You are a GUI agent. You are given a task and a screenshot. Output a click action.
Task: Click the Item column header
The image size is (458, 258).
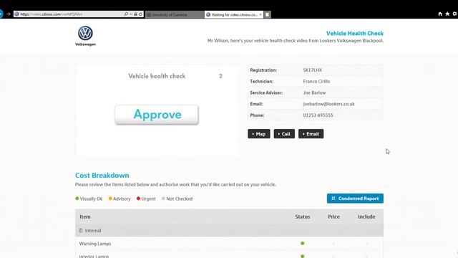[x=85, y=216]
